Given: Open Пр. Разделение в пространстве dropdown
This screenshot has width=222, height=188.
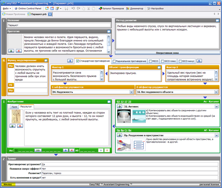Looking at the screenshot, I should [x=217, y=135].
